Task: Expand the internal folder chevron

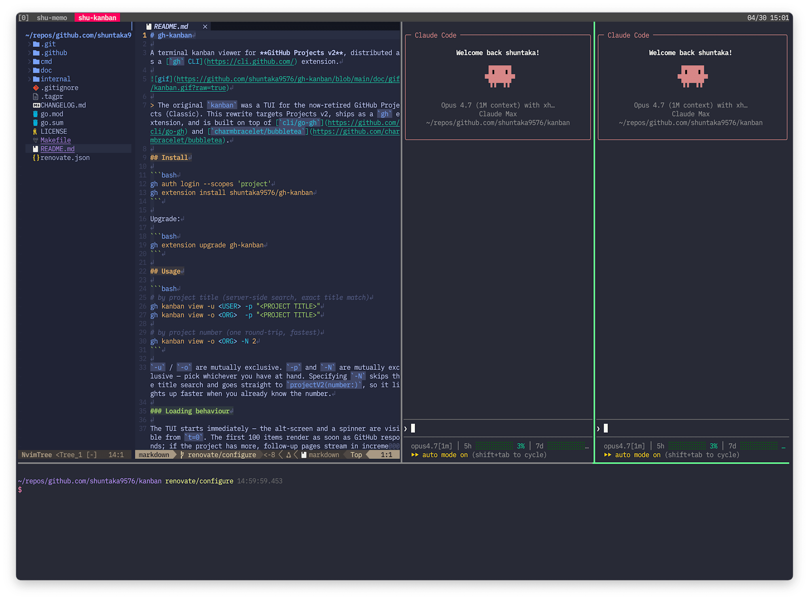Action: pos(29,79)
